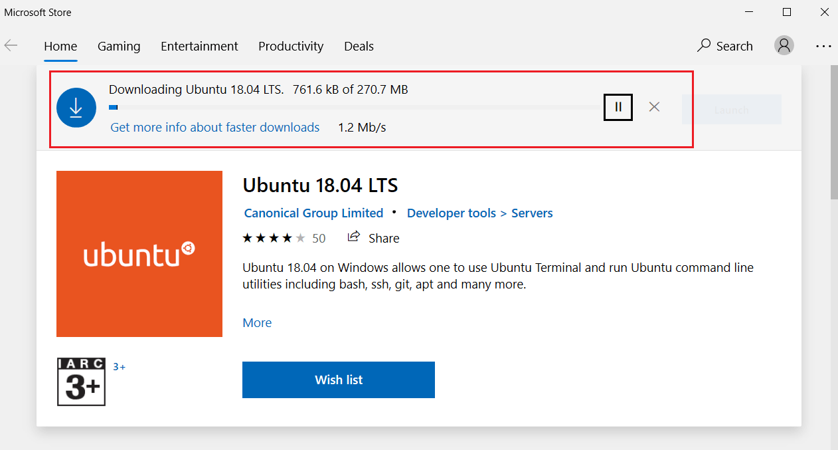
Task: Click the Search button
Action: tap(724, 46)
